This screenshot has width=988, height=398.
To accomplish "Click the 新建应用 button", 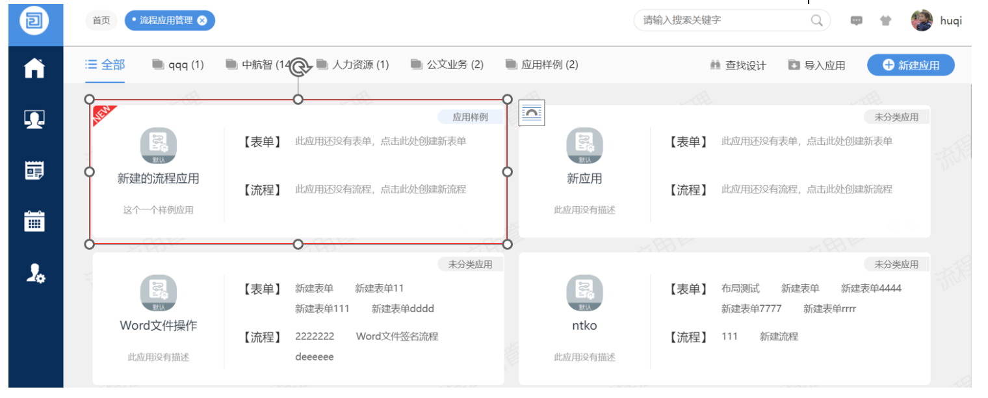I will point(911,65).
